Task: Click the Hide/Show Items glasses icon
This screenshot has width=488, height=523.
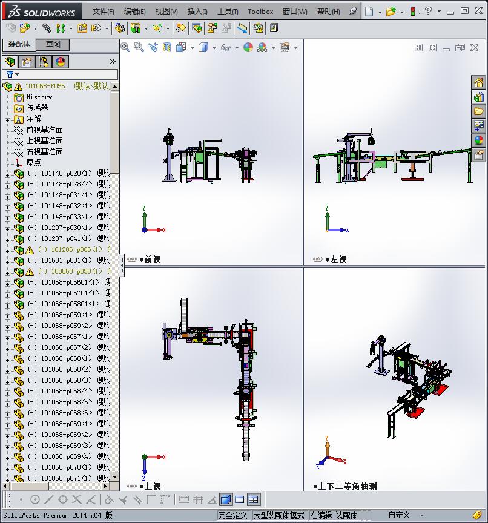Action: point(226,48)
